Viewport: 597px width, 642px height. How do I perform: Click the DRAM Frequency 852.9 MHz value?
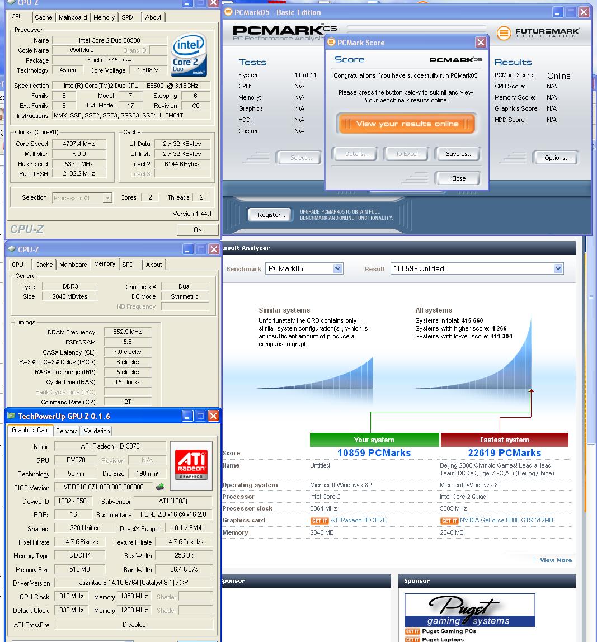tap(128, 332)
